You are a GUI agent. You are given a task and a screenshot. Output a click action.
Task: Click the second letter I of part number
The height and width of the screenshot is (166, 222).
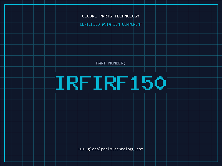(x=98, y=83)
